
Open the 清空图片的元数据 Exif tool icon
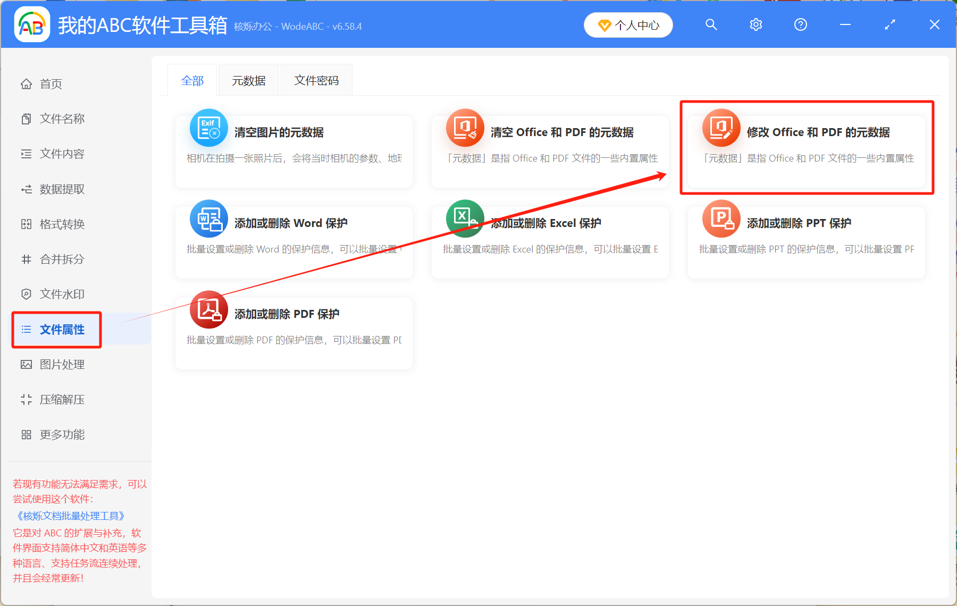pos(208,128)
